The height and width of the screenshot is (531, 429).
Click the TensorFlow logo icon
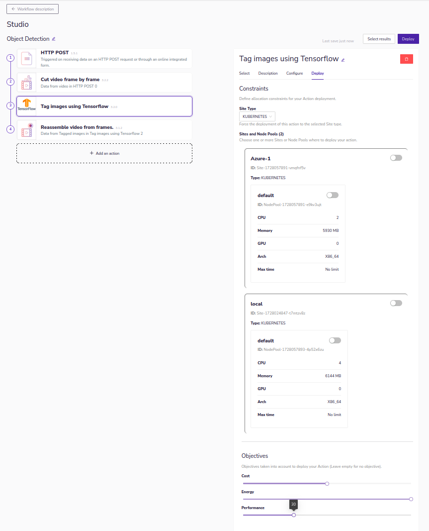27,106
